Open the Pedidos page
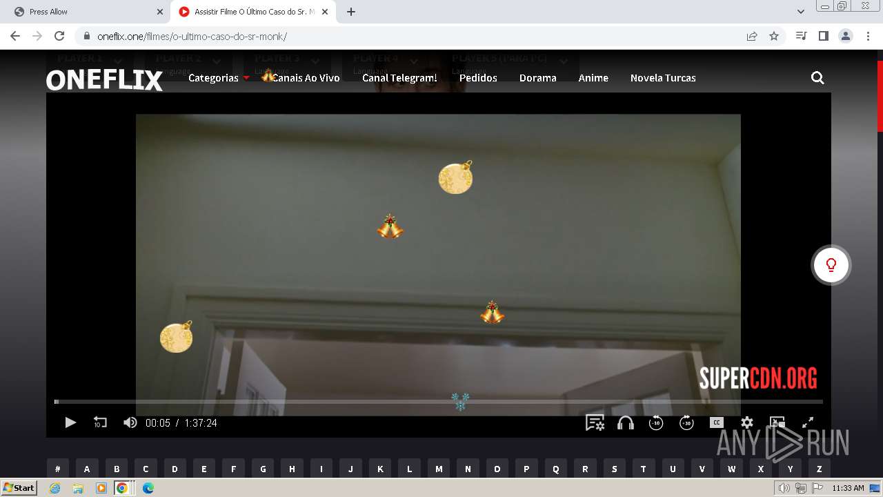The image size is (883, 497). click(x=478, y=78)
